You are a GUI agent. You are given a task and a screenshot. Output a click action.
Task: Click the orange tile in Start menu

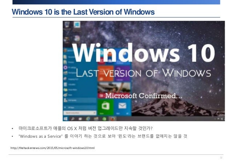tap(105, 73)
